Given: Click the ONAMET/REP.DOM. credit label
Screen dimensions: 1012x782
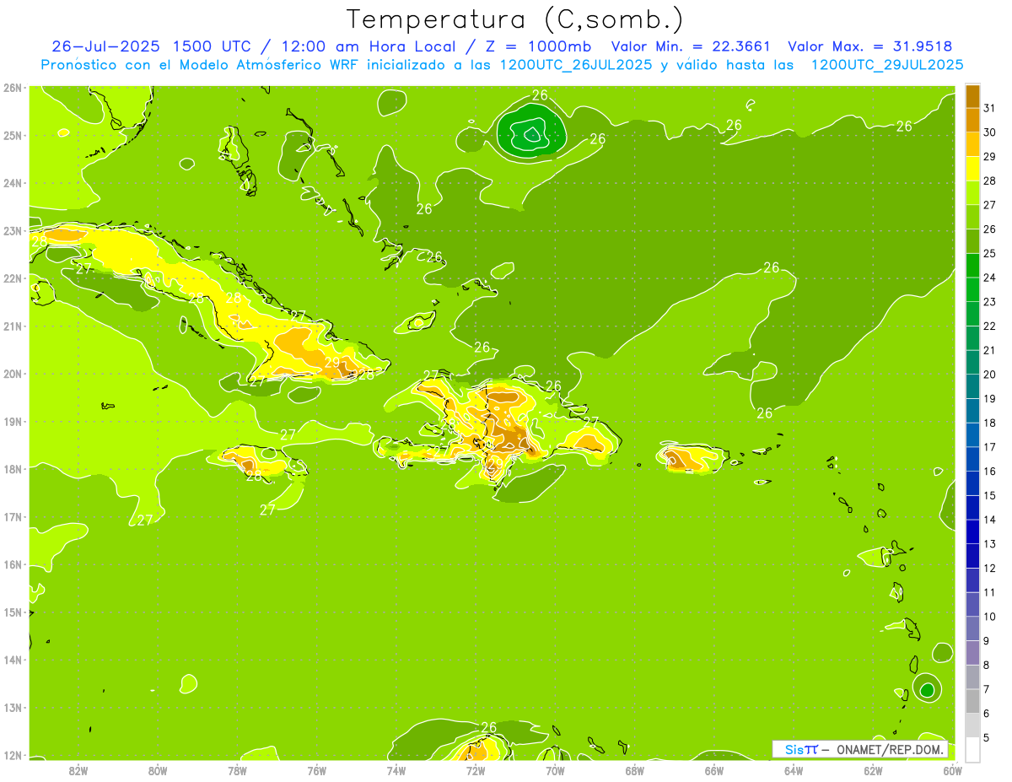Looking at the screenshot, I should [889, 750].
